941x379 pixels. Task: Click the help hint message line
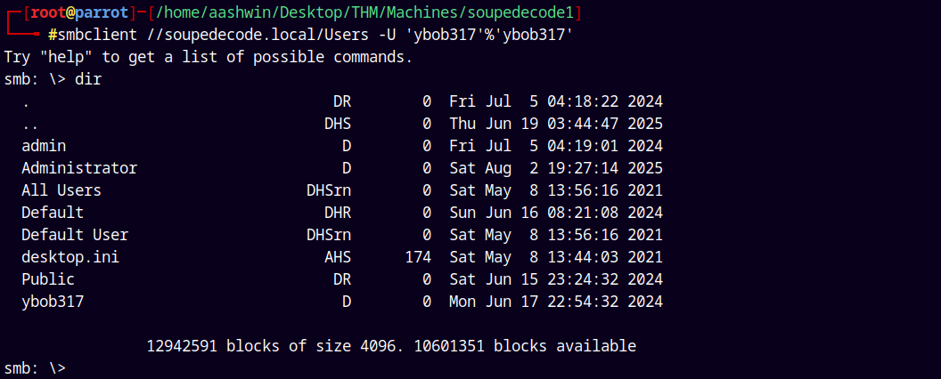(x=209, y=58)
